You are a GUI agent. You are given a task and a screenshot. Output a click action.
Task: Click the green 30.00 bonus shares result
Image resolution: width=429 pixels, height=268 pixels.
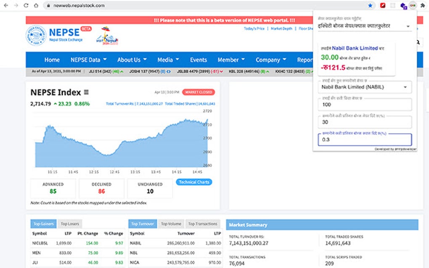point(330,58)
